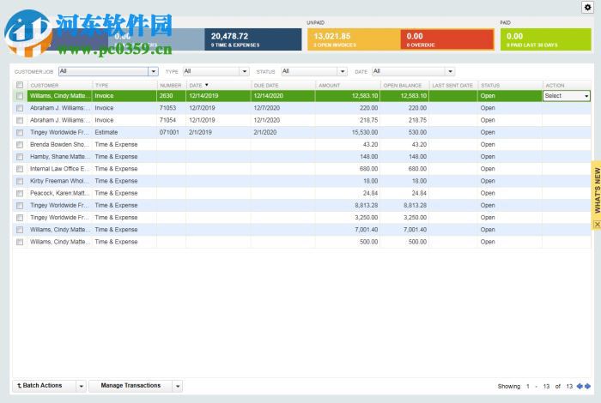Check the Peacock, Karen row checkbox

tap(20, 194)
